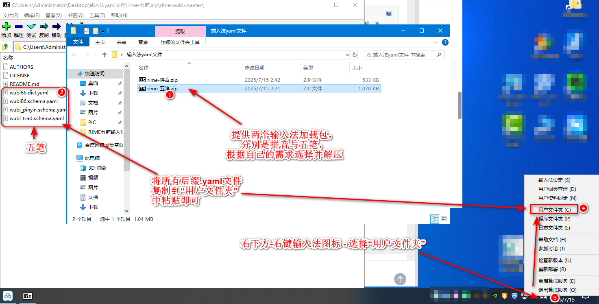Click the 移动 (Move) arrow icon in 7-Zip
Screen dimensions: 599x304
pos(57,26)
